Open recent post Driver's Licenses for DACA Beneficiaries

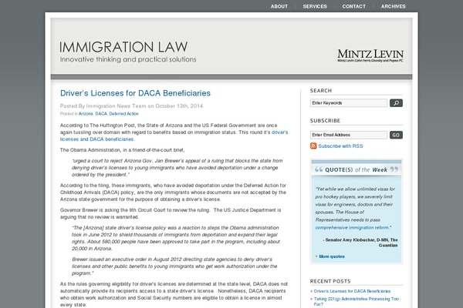coord(352,291)
